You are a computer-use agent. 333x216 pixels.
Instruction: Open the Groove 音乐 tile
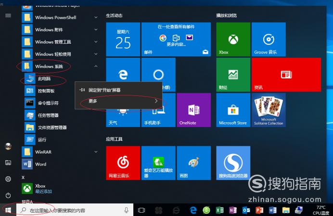click(269, 39)
